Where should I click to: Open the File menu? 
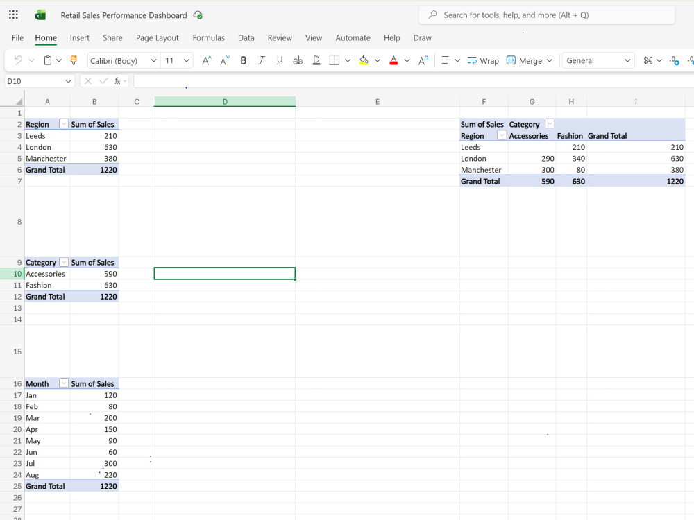(x=18, y=38)
